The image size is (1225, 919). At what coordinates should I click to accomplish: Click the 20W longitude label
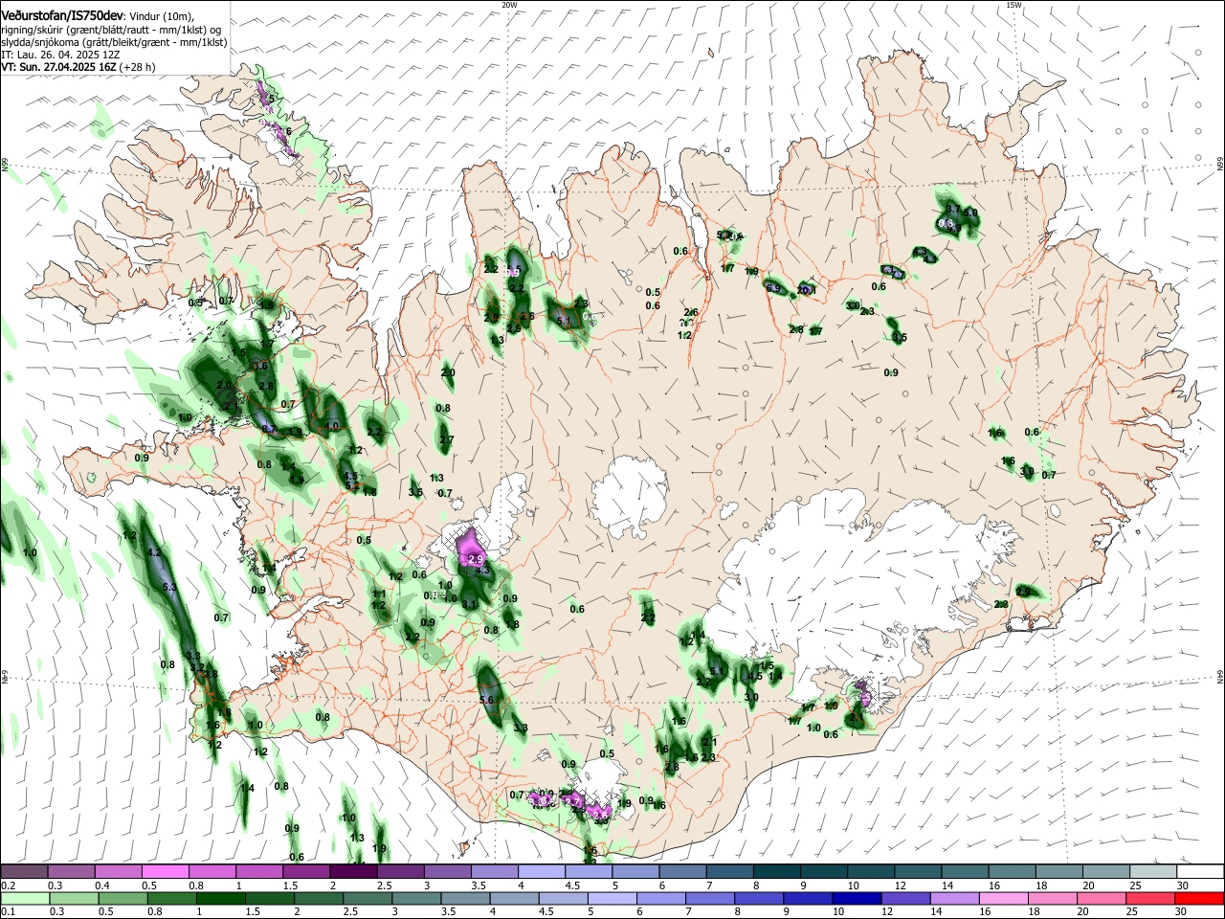point(509,5)
